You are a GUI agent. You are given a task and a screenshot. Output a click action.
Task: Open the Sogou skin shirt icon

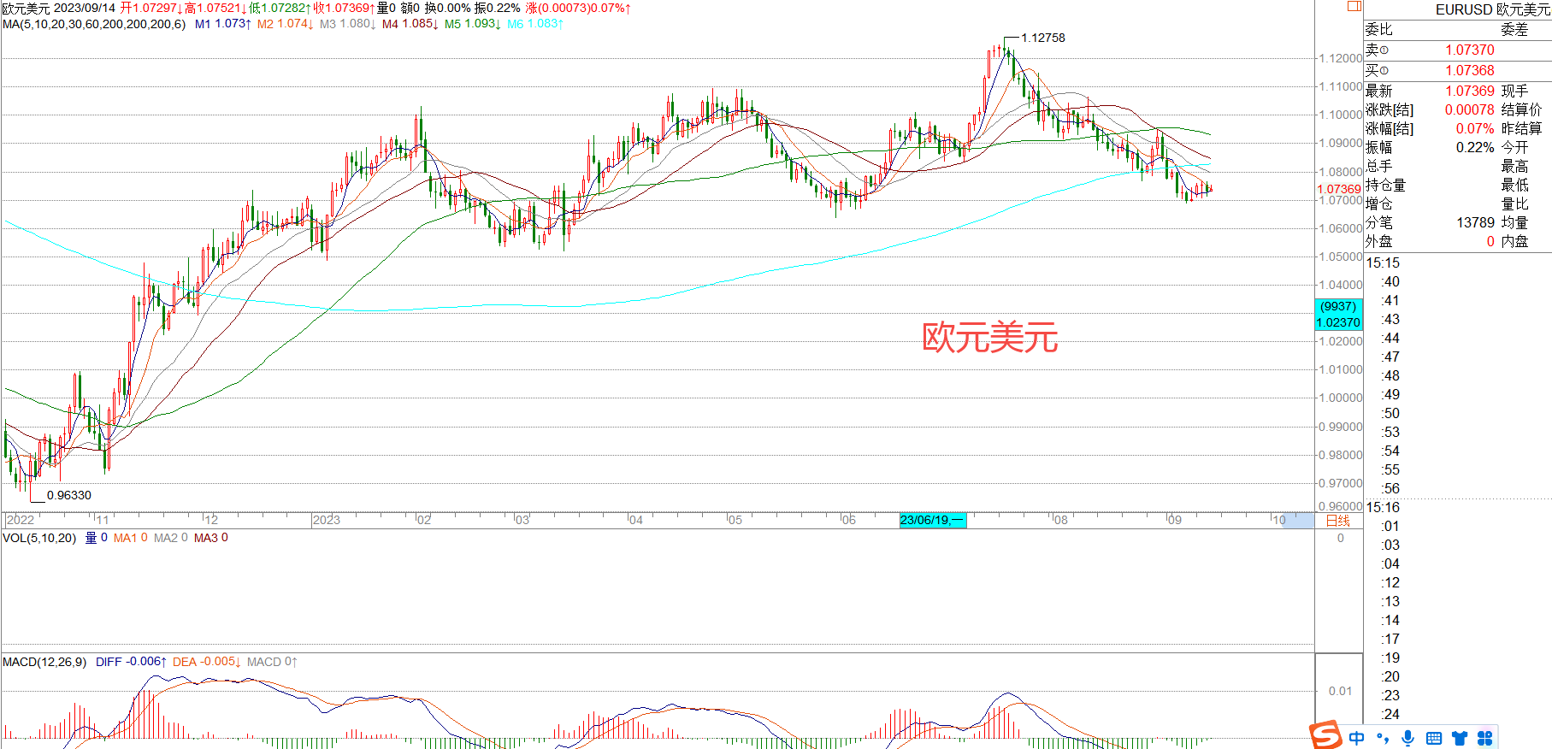tap(1460, 738)
